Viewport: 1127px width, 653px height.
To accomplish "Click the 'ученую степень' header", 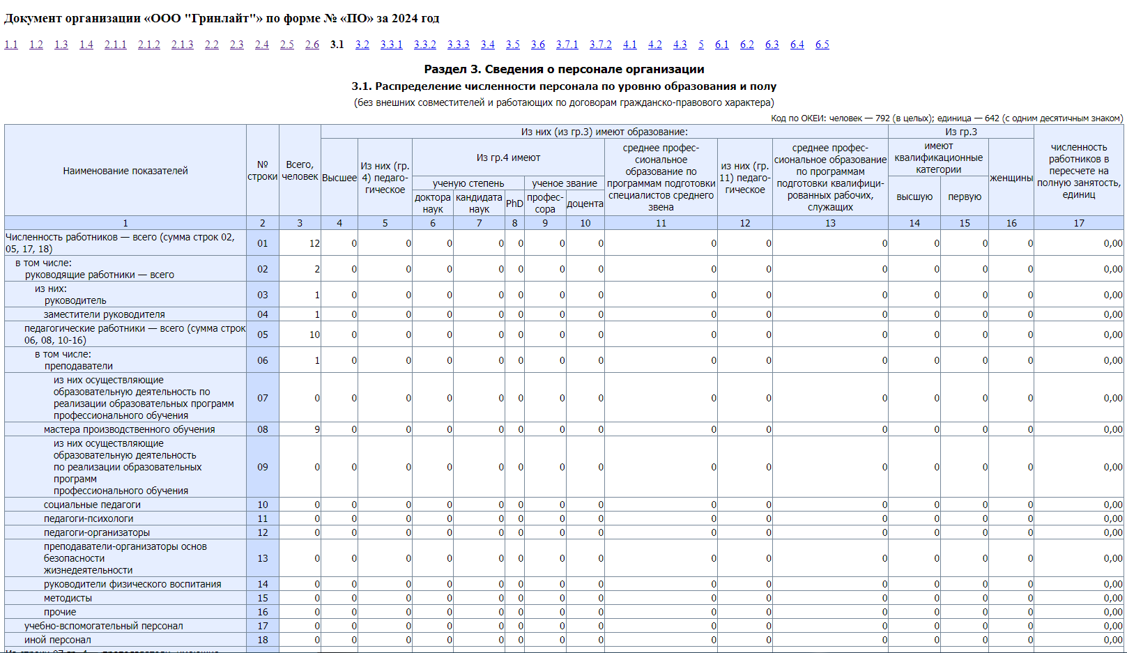I will coord(468,183).
